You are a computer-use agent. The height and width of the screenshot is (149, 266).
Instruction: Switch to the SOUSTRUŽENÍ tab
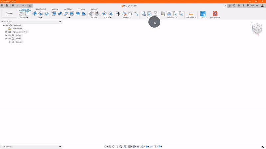pyautogui.click(x=41, y=9)
